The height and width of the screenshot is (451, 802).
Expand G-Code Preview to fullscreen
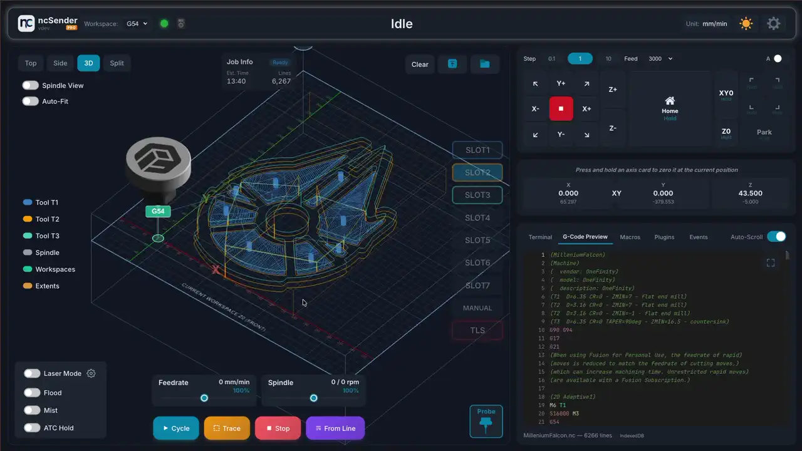[771, 263]
